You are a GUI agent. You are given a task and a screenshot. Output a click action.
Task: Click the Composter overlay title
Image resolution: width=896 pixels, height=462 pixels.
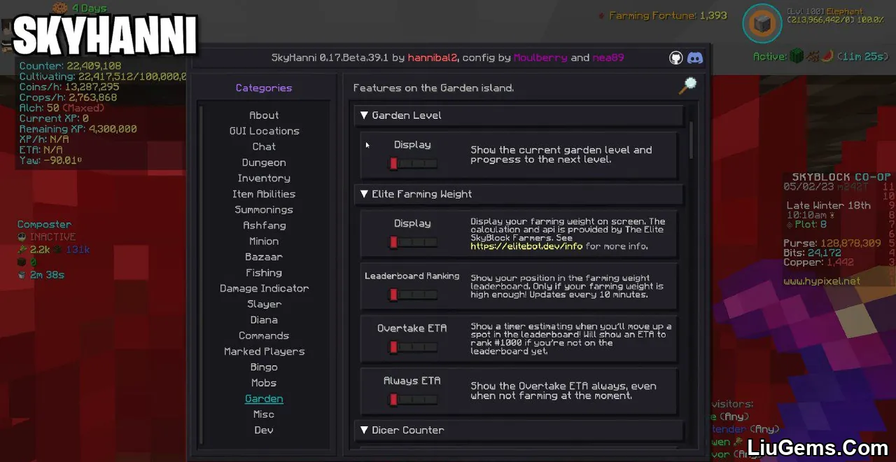44,225
